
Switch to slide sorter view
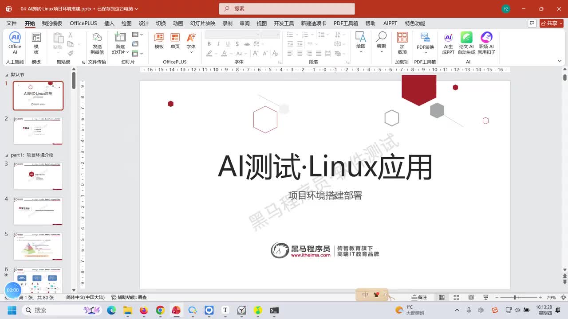(x=456, y=297)
